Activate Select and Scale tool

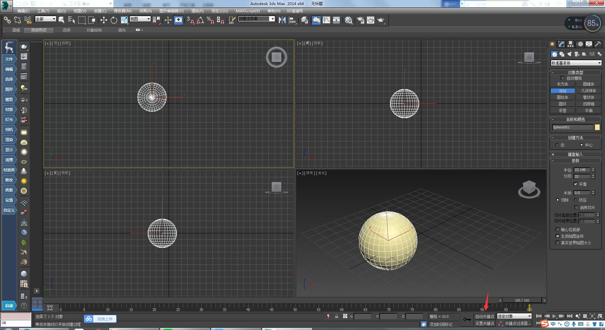click(124, 20)
